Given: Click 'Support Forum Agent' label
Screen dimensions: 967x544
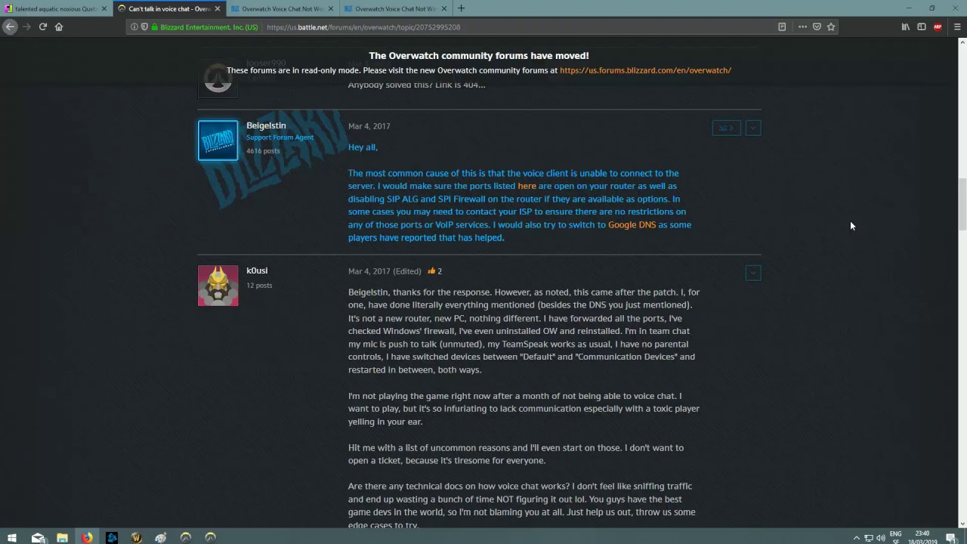Looking at the screenshot, I should tap(280, 138).
